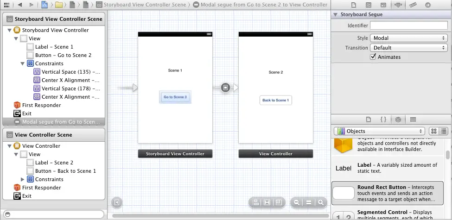Expand Constraints under View Controller Scene
The height and width of the screenshot is (220, 452).
click(x=23, y=179)
